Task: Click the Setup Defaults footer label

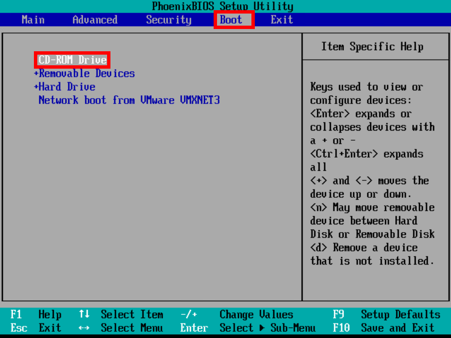Action: pos(401,314)
